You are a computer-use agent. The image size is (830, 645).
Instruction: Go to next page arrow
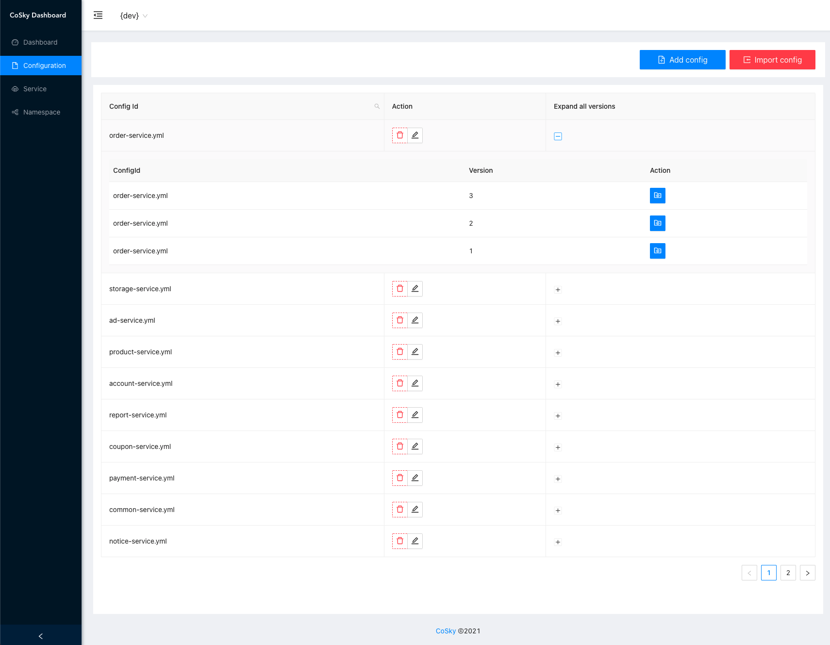click(x=808, y=573)
